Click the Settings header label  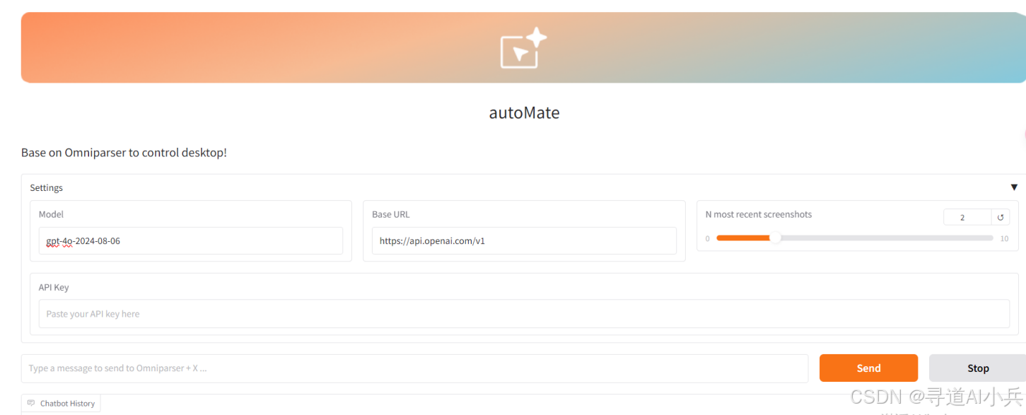(46, 188)
